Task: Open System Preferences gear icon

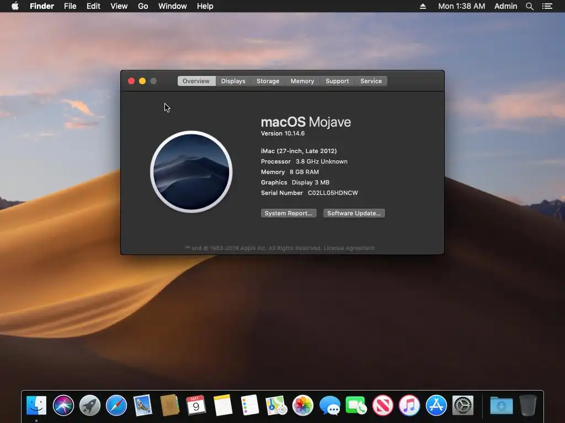Action: [463, 405]
